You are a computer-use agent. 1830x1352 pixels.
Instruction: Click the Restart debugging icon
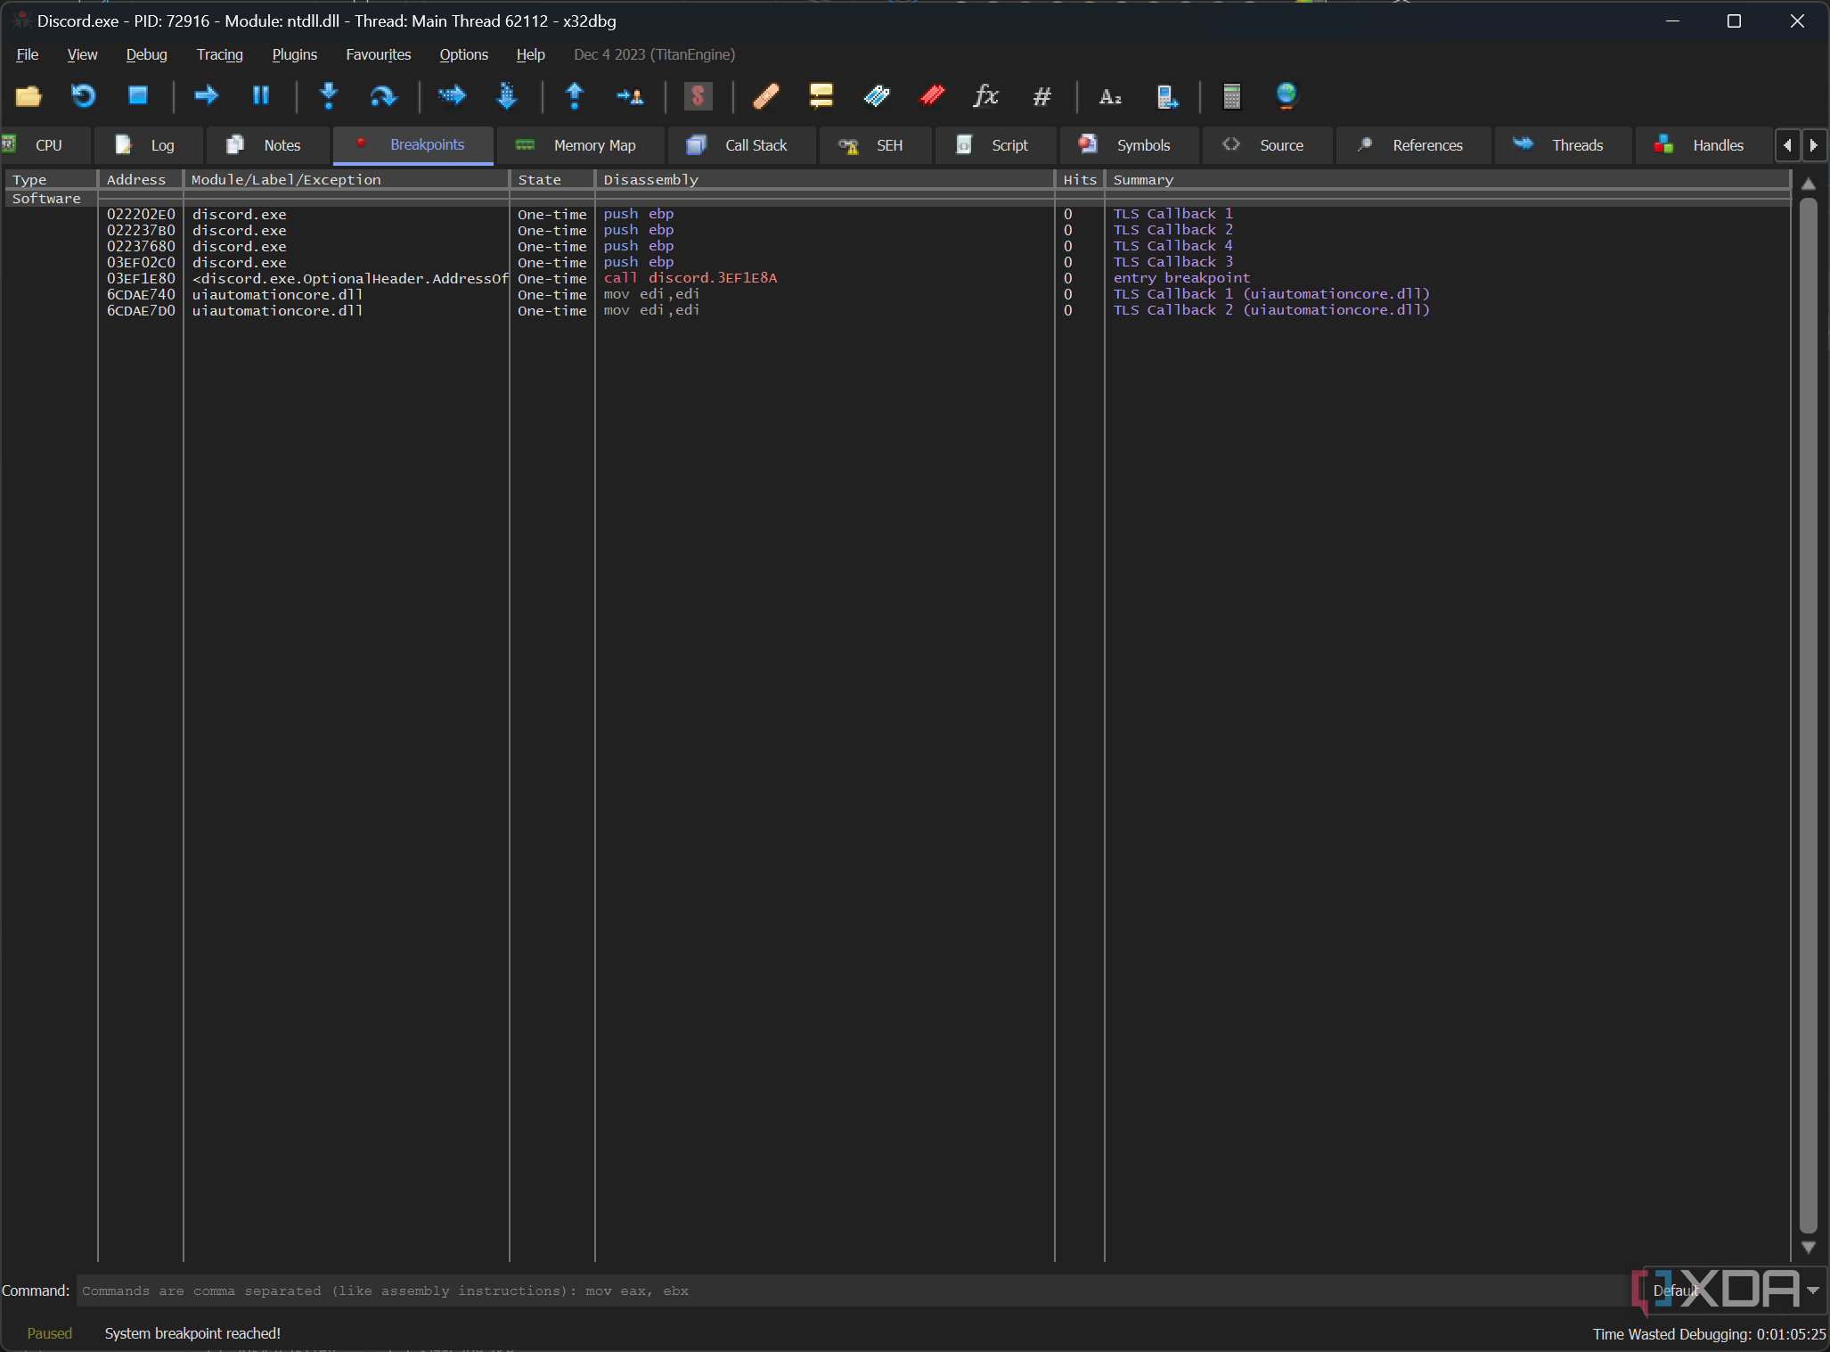pos(83,95)
